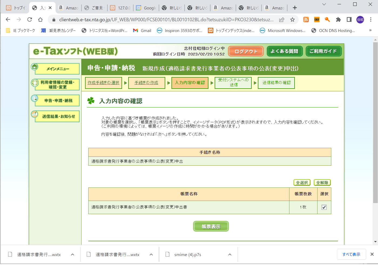
Task: Select 送信結果・お知らせ in the sidebar
Action: (x=58, y=116)
